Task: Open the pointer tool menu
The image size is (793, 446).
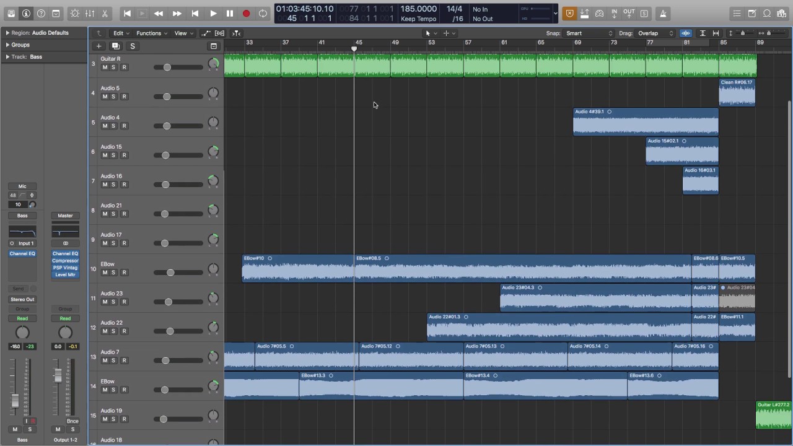Action: (431, 33)
